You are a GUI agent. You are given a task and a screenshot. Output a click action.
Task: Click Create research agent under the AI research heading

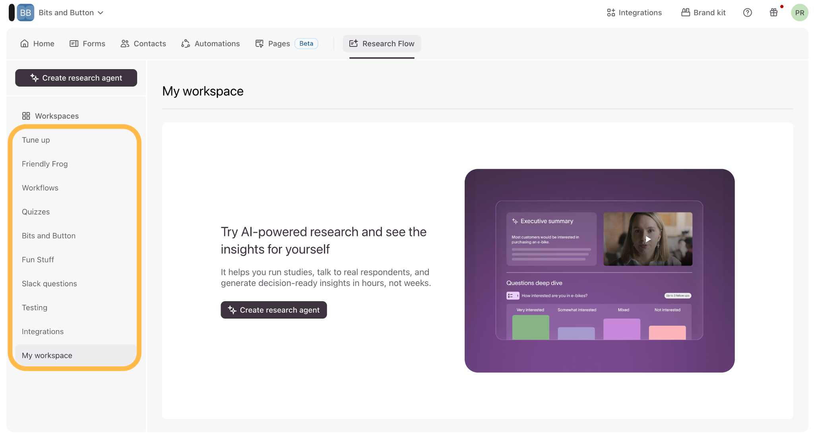[x=274, y=310]
